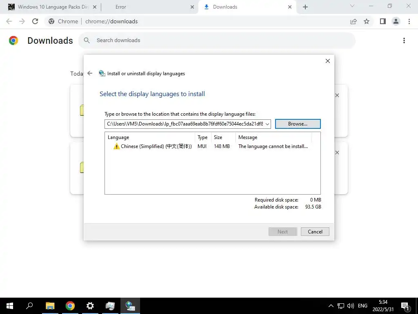This screenshot has width=418, height=314.
Task: Switch to the Windows 10 Language Packs tab
Action: pyautogui.click(x=53, y=7)
